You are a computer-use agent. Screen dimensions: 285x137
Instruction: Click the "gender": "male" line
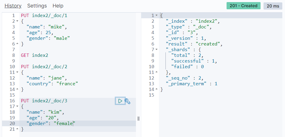(x=48, y=38)
